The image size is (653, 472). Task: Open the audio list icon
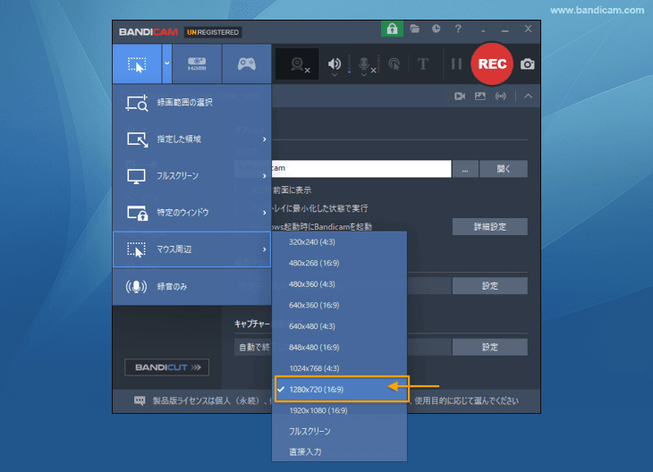(x=501, y=97)
